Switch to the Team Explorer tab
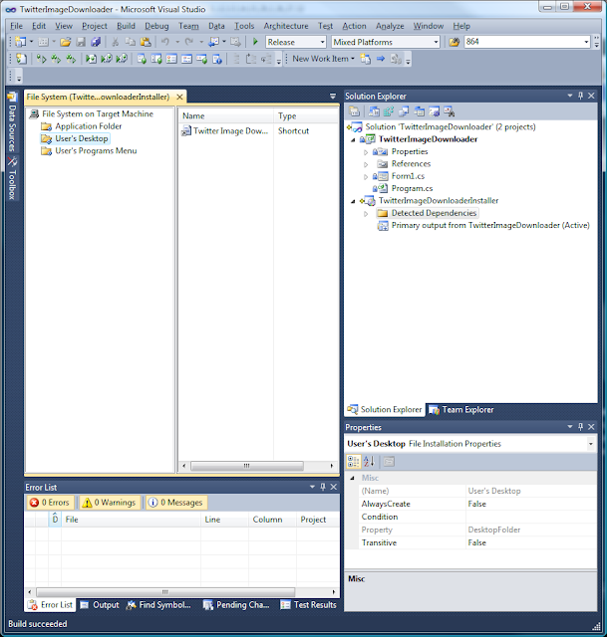 click(461, 409)
